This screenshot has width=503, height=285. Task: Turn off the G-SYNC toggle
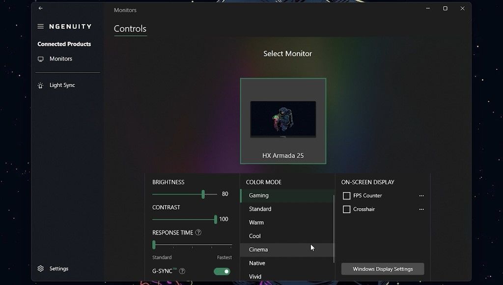(x=222, y=272)
